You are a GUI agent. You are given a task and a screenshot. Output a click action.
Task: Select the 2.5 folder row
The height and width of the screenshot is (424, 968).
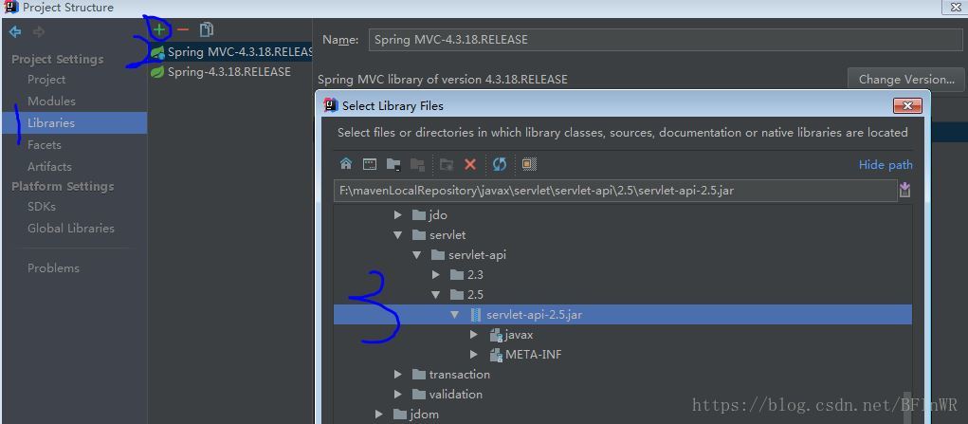click(623, 295)
